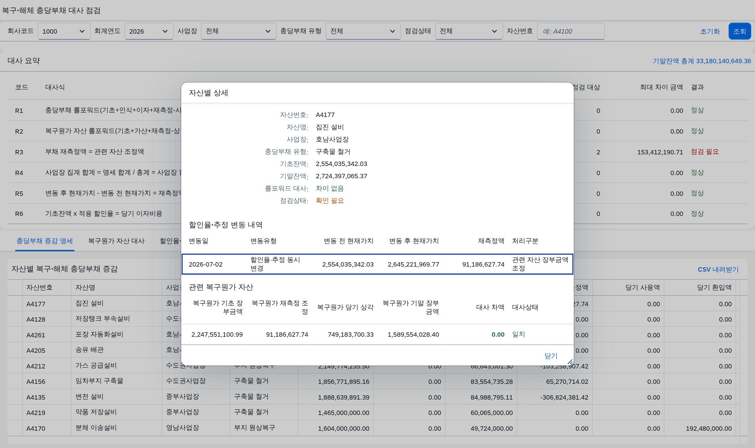Click 차이 없음 rollforward result
This screenshot has height=448, width=755.
point(330,188)
